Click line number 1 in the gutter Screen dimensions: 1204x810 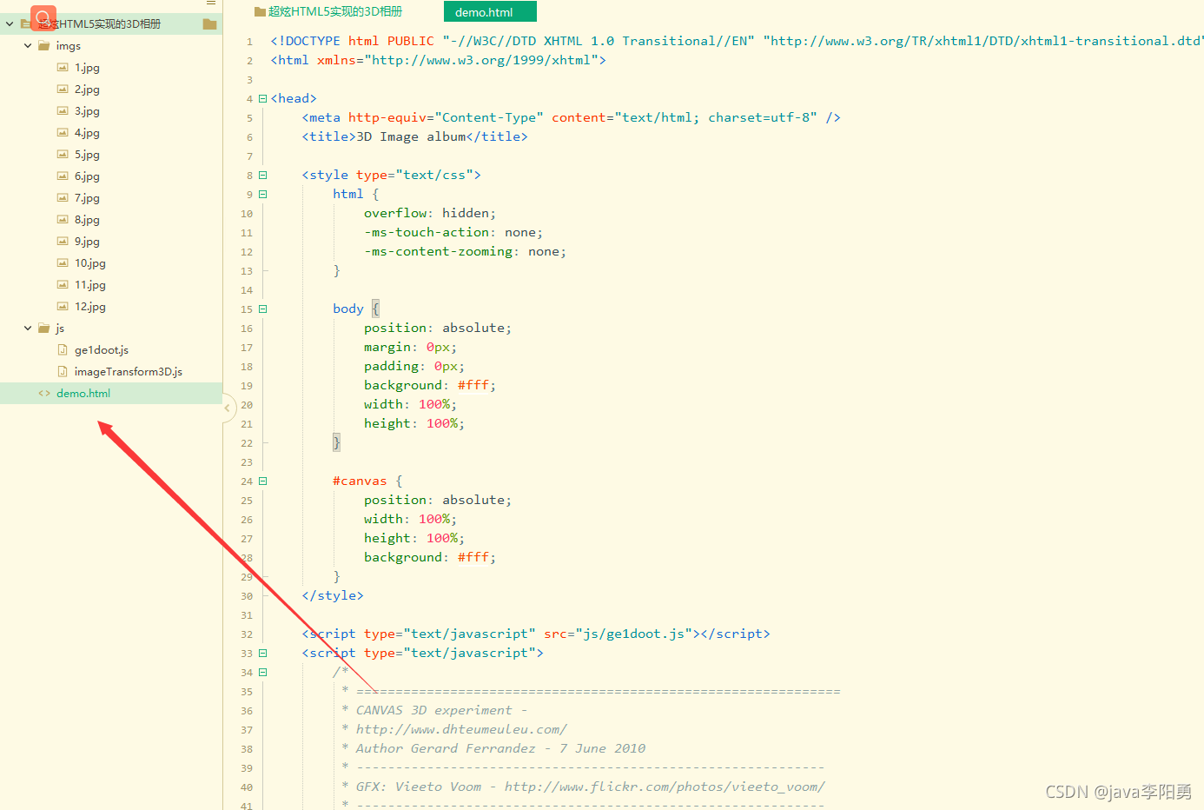click(x=249, y=42)
